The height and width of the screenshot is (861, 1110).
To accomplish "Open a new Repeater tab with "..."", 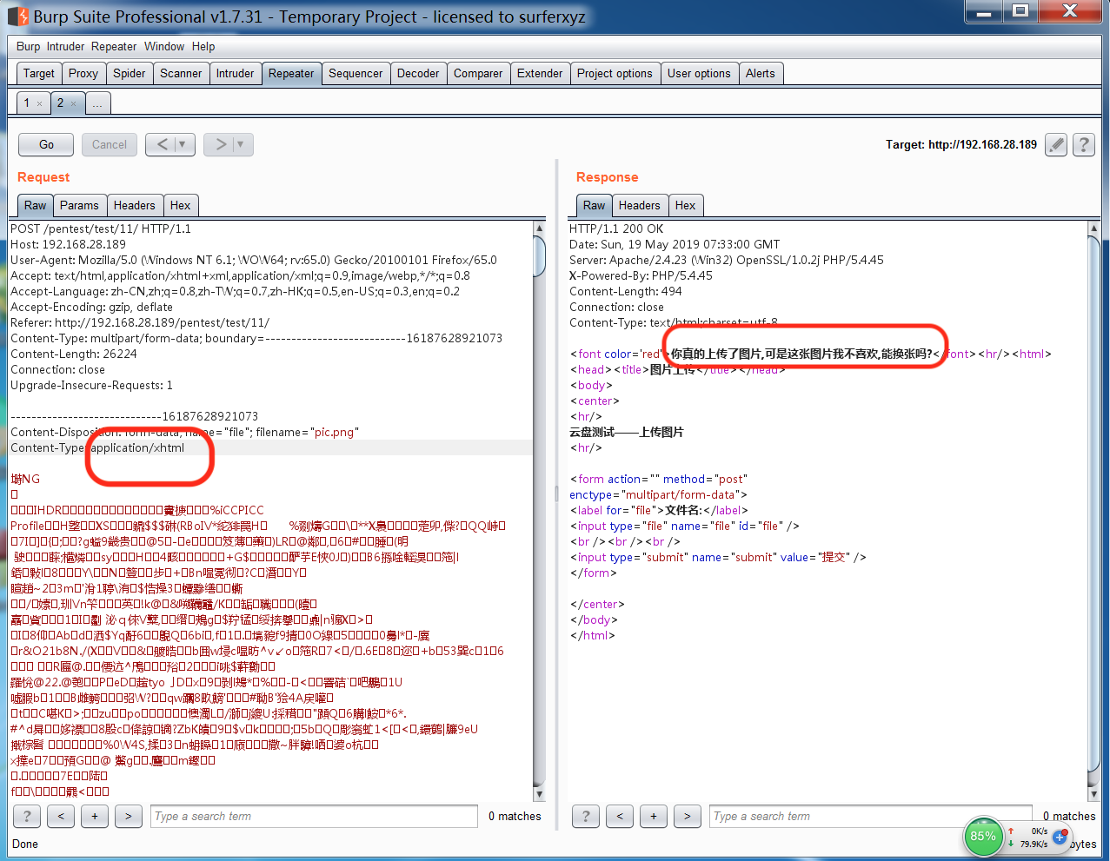I will click(97, 103).
